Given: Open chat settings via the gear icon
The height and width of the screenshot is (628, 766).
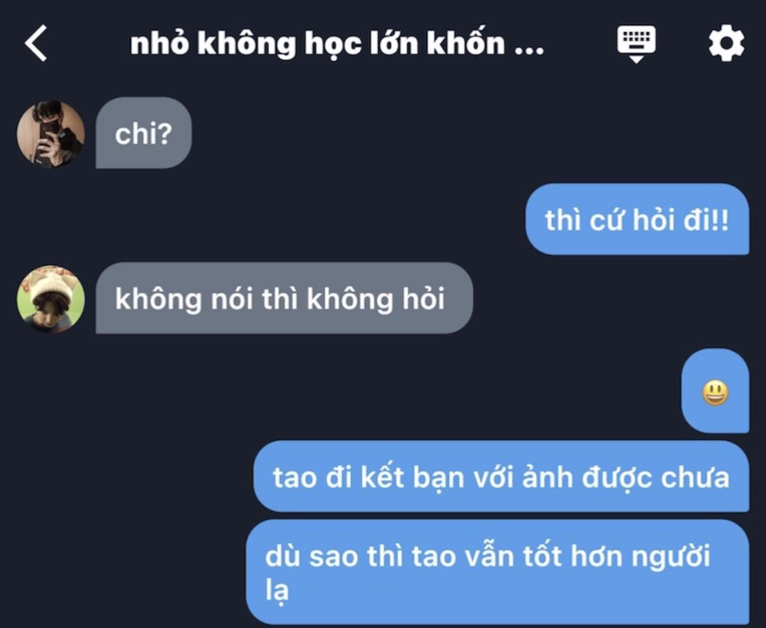Looking at the screenshot, I should pos(727,43).
